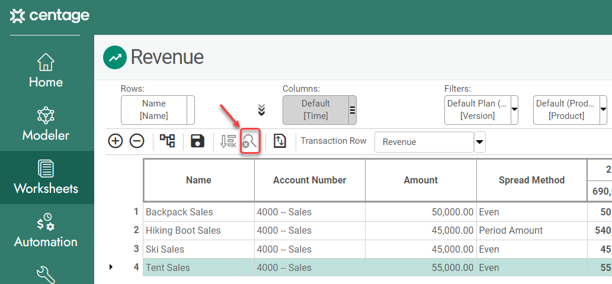Image resolution: width=612 pixels, height=284 pixels.
Task: Click Tent Sales Even spread method cell
Action: [x=531, y=267]
